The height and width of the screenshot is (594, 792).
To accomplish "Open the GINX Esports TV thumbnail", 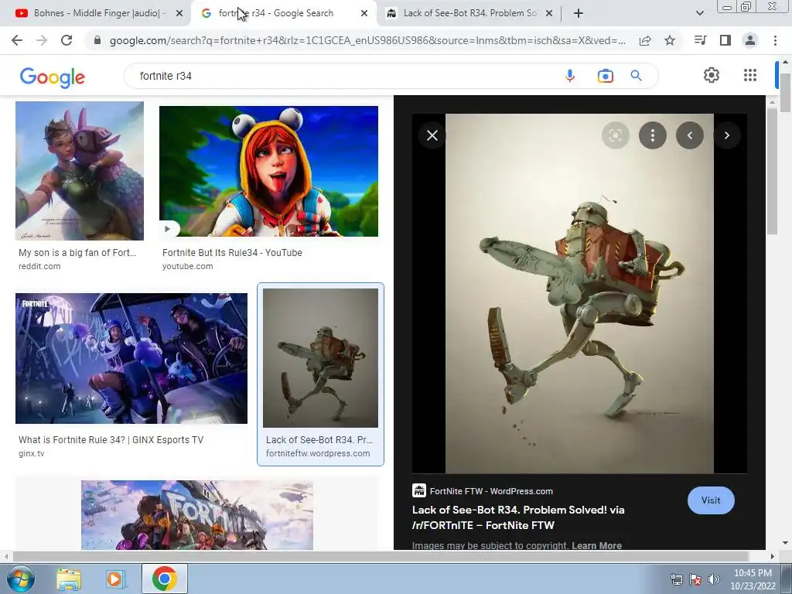I will (131, 358).
